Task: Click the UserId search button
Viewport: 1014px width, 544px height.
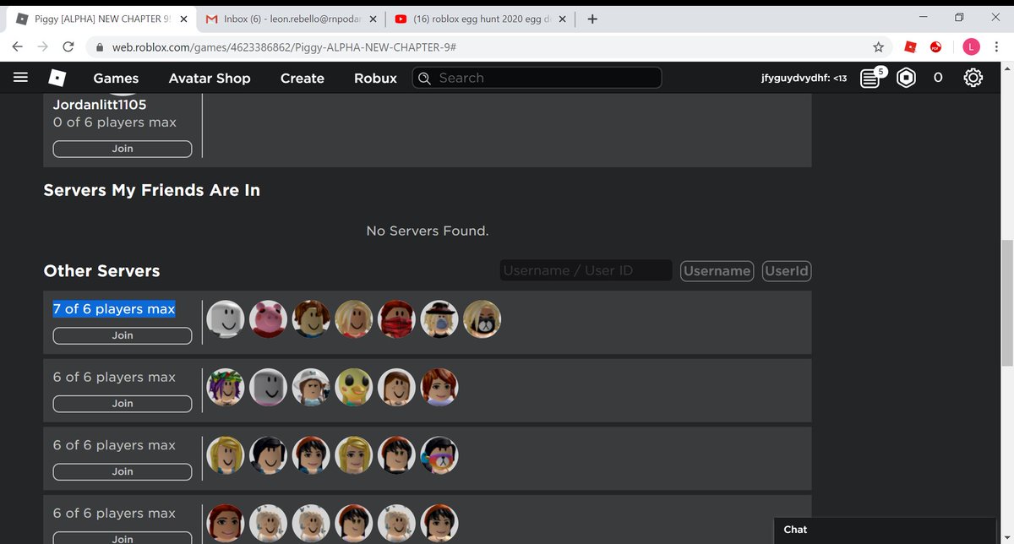Action: [x=787, y=270]
